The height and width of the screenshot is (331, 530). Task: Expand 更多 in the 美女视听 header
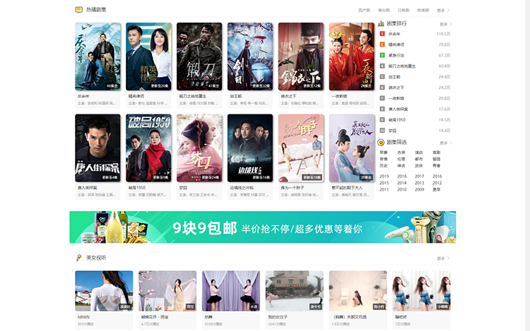tap(443, 258)
